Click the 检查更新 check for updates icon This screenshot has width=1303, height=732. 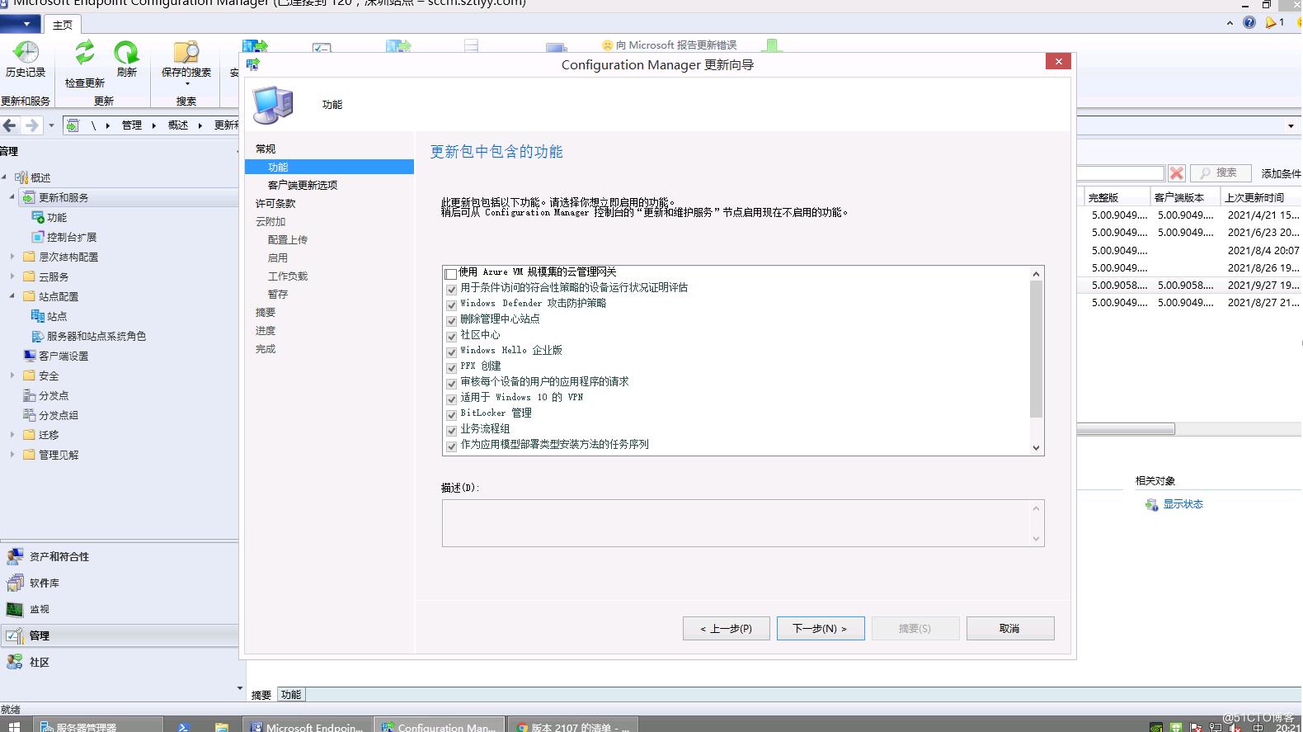84,53
